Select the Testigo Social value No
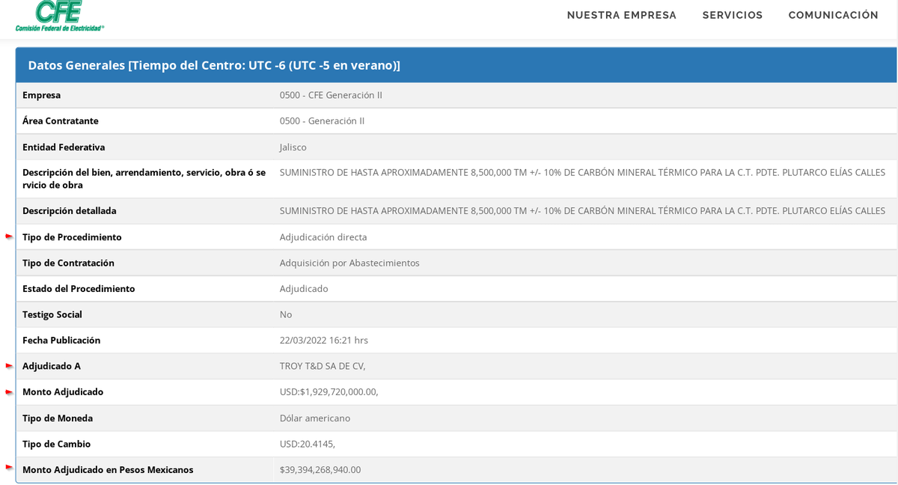 click(286, 314)
